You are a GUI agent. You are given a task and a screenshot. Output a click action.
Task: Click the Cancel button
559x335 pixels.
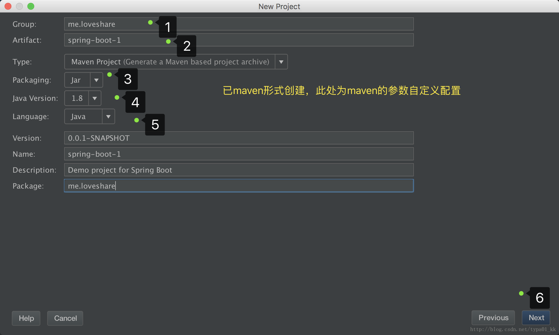(65, 318)
